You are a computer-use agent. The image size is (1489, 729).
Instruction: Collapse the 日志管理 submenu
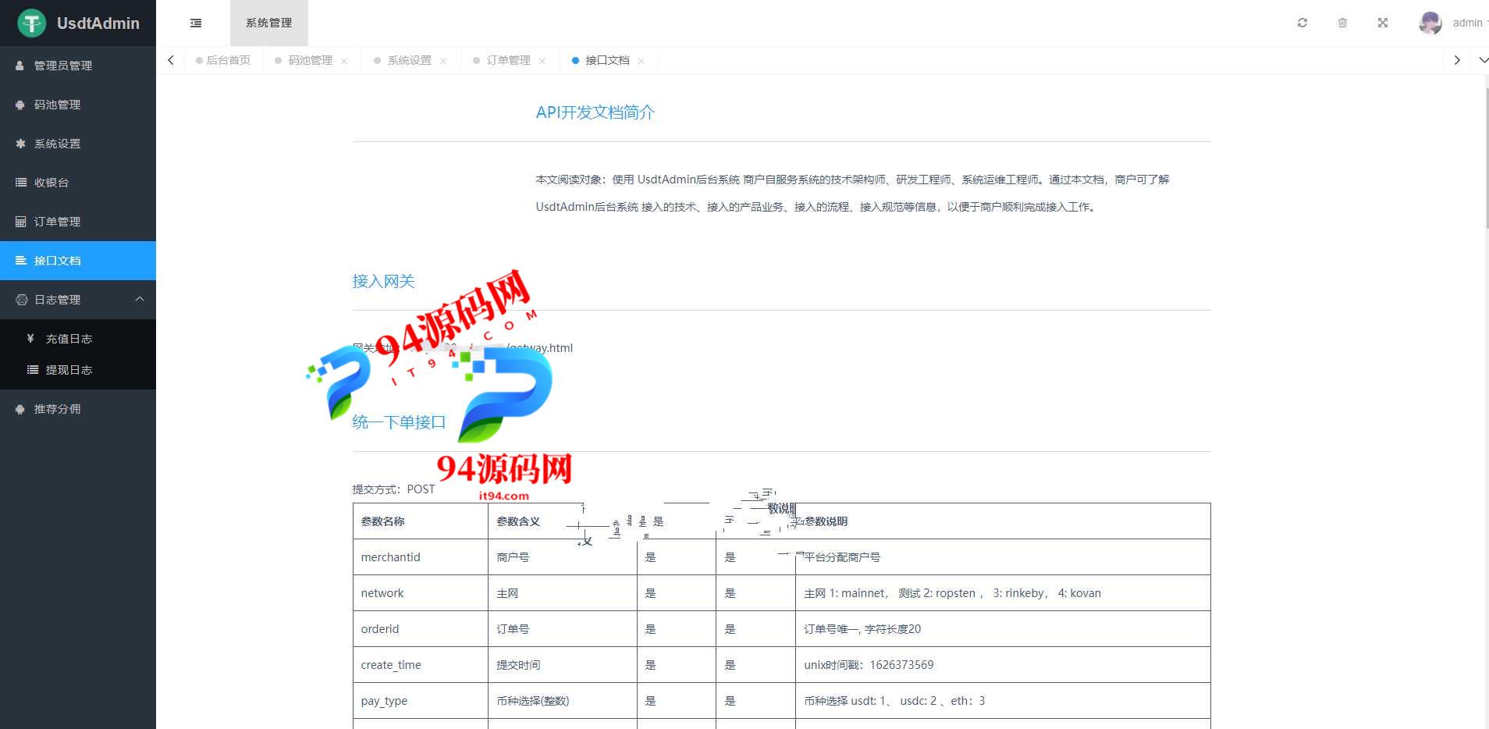click(x=78, y=300)
